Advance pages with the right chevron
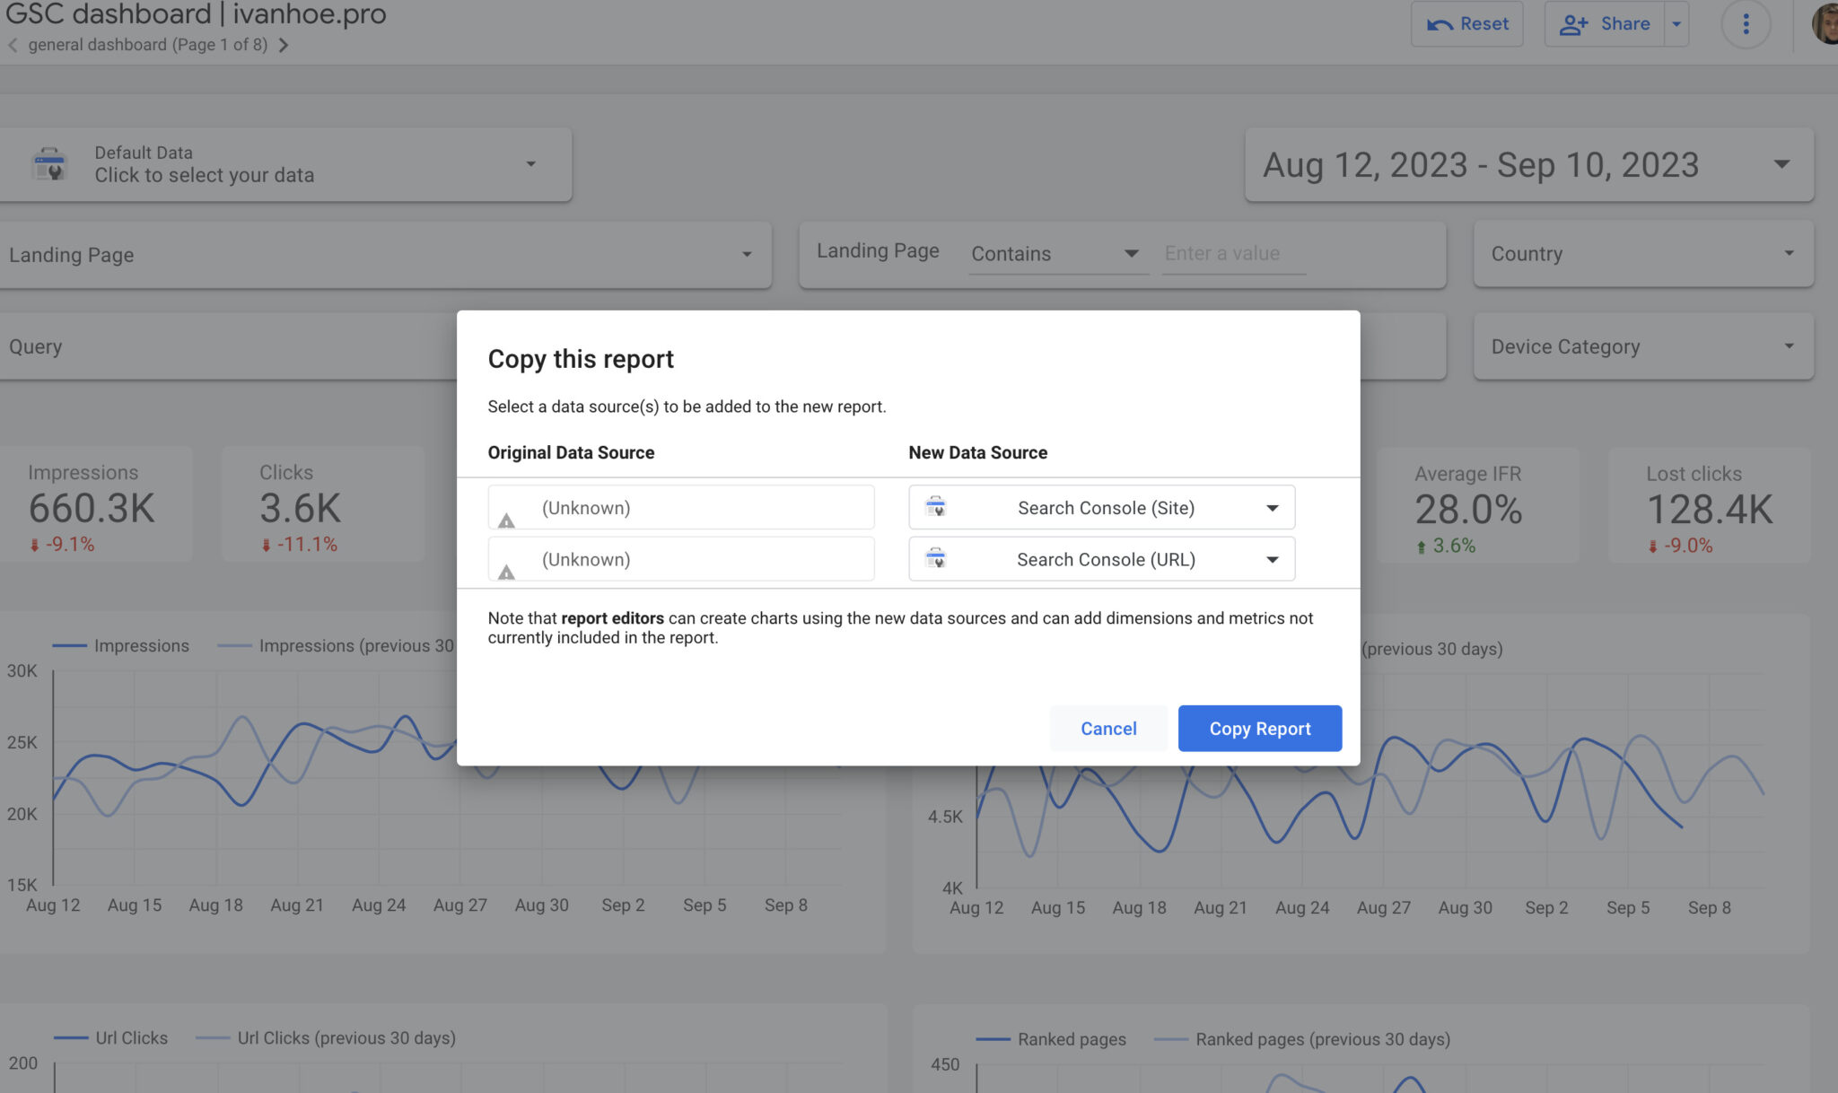Viewport: 1838px width, 1093px height. click(x=284, y=44)
